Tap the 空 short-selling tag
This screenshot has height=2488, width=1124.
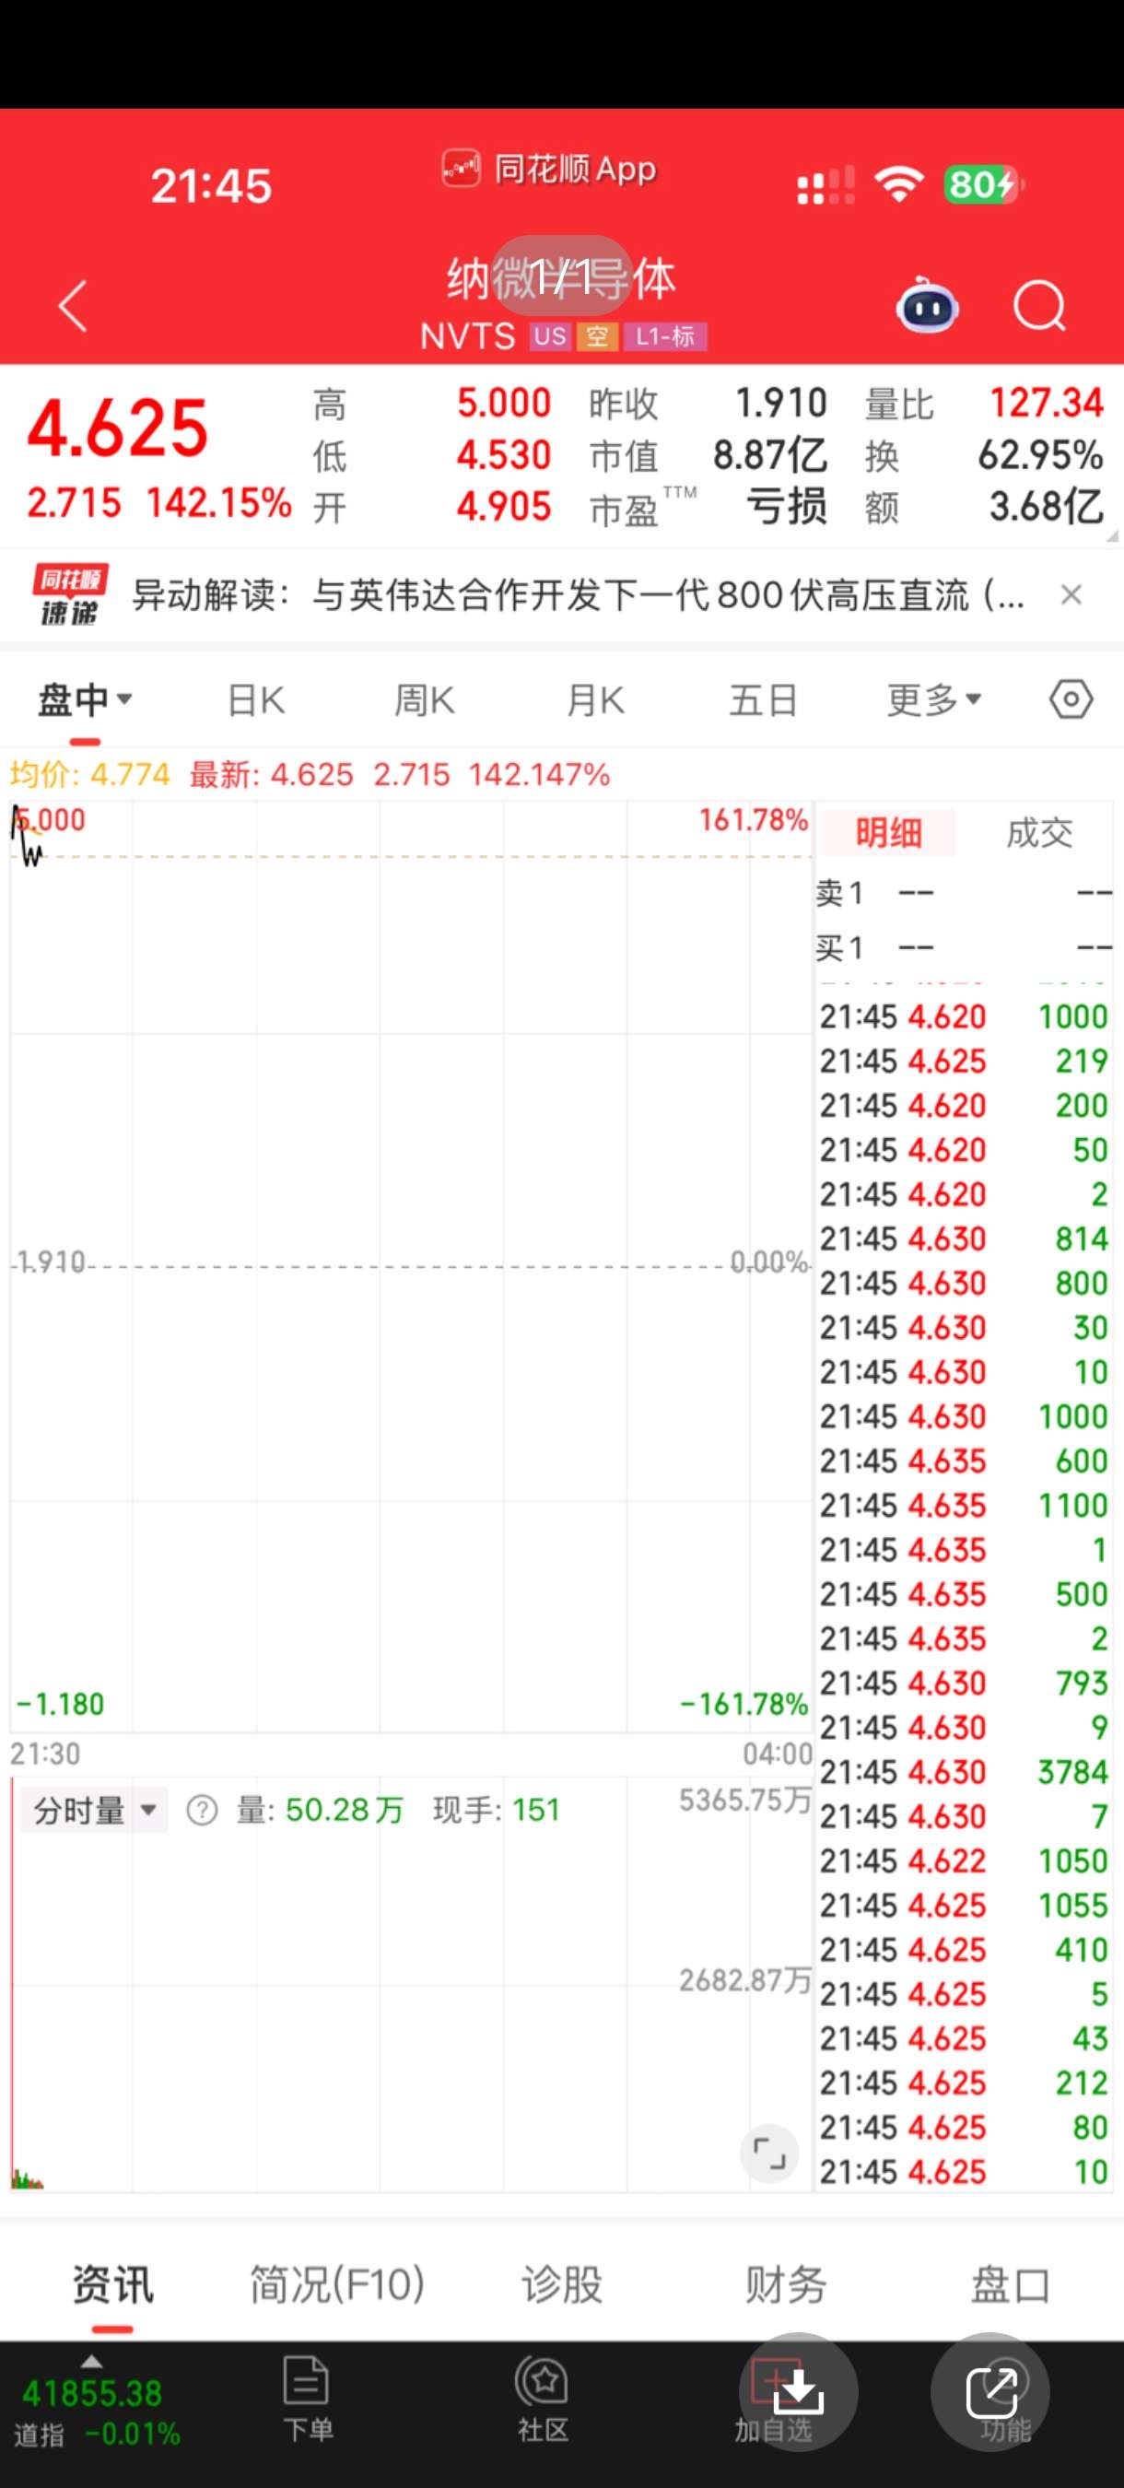pyautogui.click(x=598, y=336)
